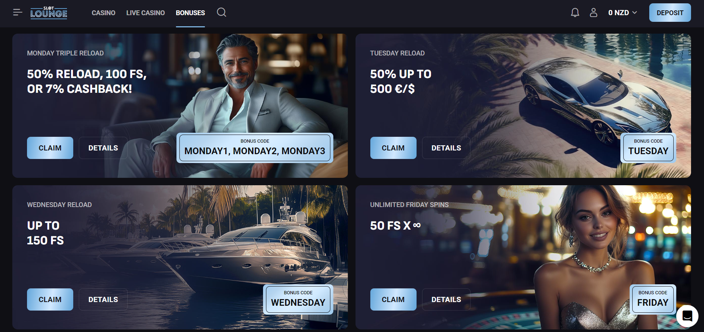
Task: Copy the WEDNESDAY bonus code box
Action: click(298, 299)
